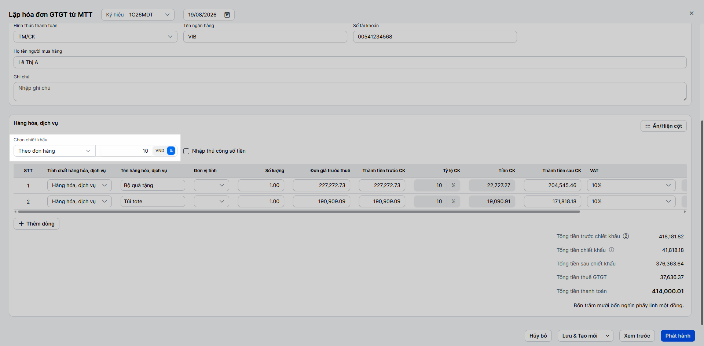
Task: Click the Thêm dòng button
Action: (x=36, y=224)
